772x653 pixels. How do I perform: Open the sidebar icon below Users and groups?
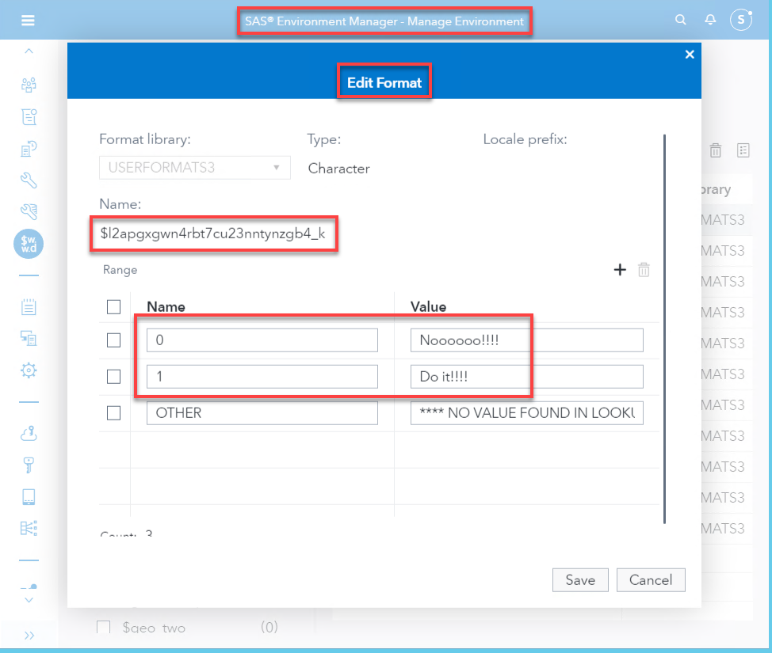point(29,116)
